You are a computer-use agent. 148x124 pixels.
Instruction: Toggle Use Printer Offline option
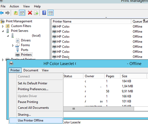pyautogui.click(x=36, y=120)
